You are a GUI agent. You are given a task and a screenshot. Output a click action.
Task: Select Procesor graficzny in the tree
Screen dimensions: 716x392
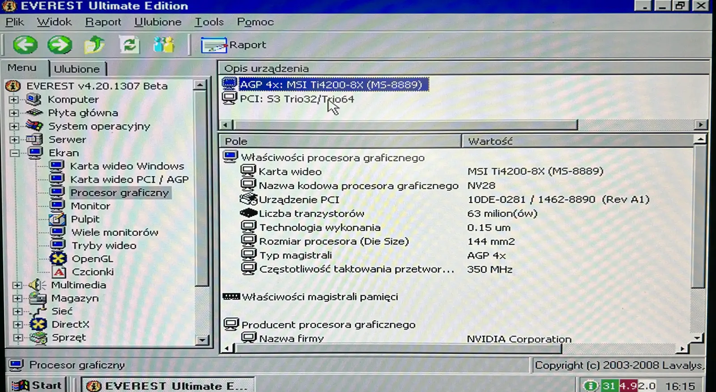pyautogui.click(x=119, y=193)
